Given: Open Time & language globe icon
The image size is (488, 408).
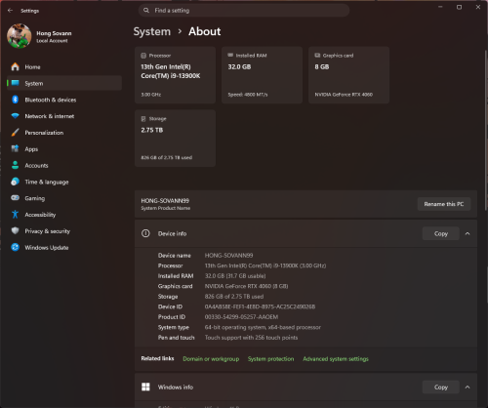Looking at the screenshot, I should [15, 182].
